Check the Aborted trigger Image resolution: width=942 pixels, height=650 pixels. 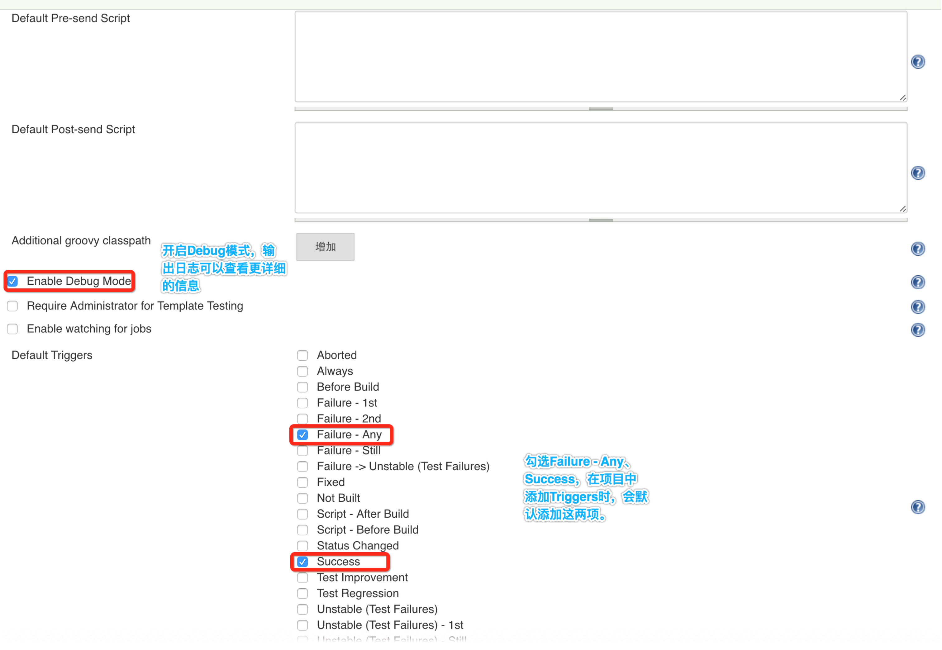[302, 355]
